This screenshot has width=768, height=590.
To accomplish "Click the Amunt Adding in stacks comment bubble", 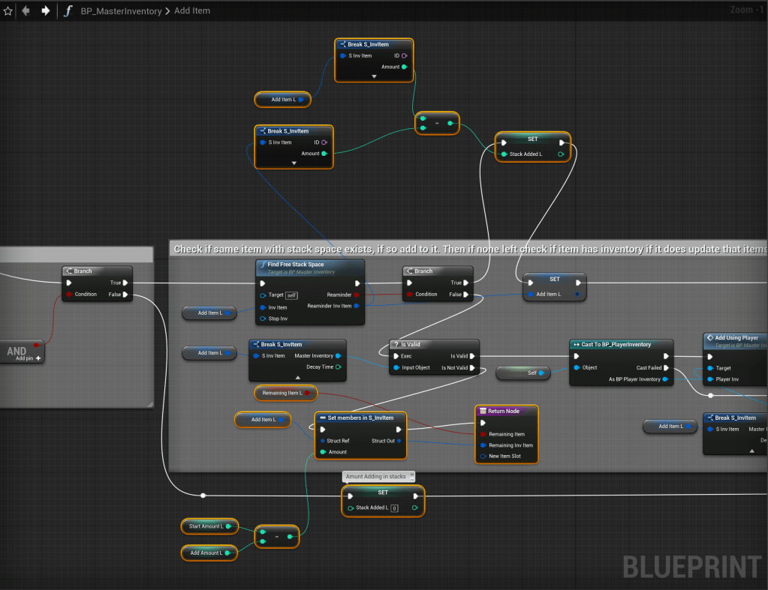I will (378, 477).
